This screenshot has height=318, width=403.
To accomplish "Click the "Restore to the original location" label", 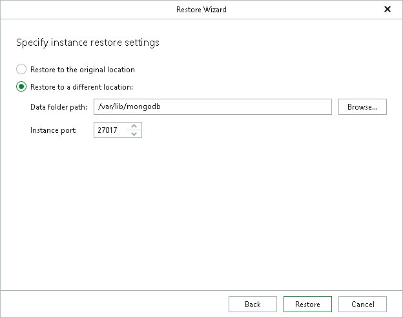I will [x=83, y=69].
